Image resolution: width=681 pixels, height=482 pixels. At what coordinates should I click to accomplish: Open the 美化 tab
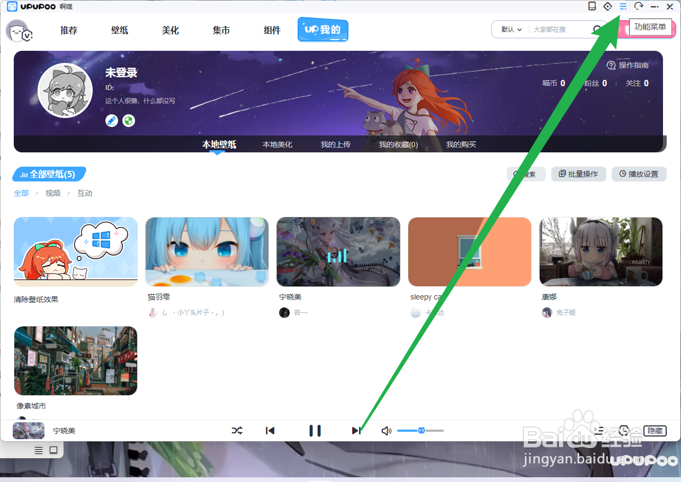171,30
